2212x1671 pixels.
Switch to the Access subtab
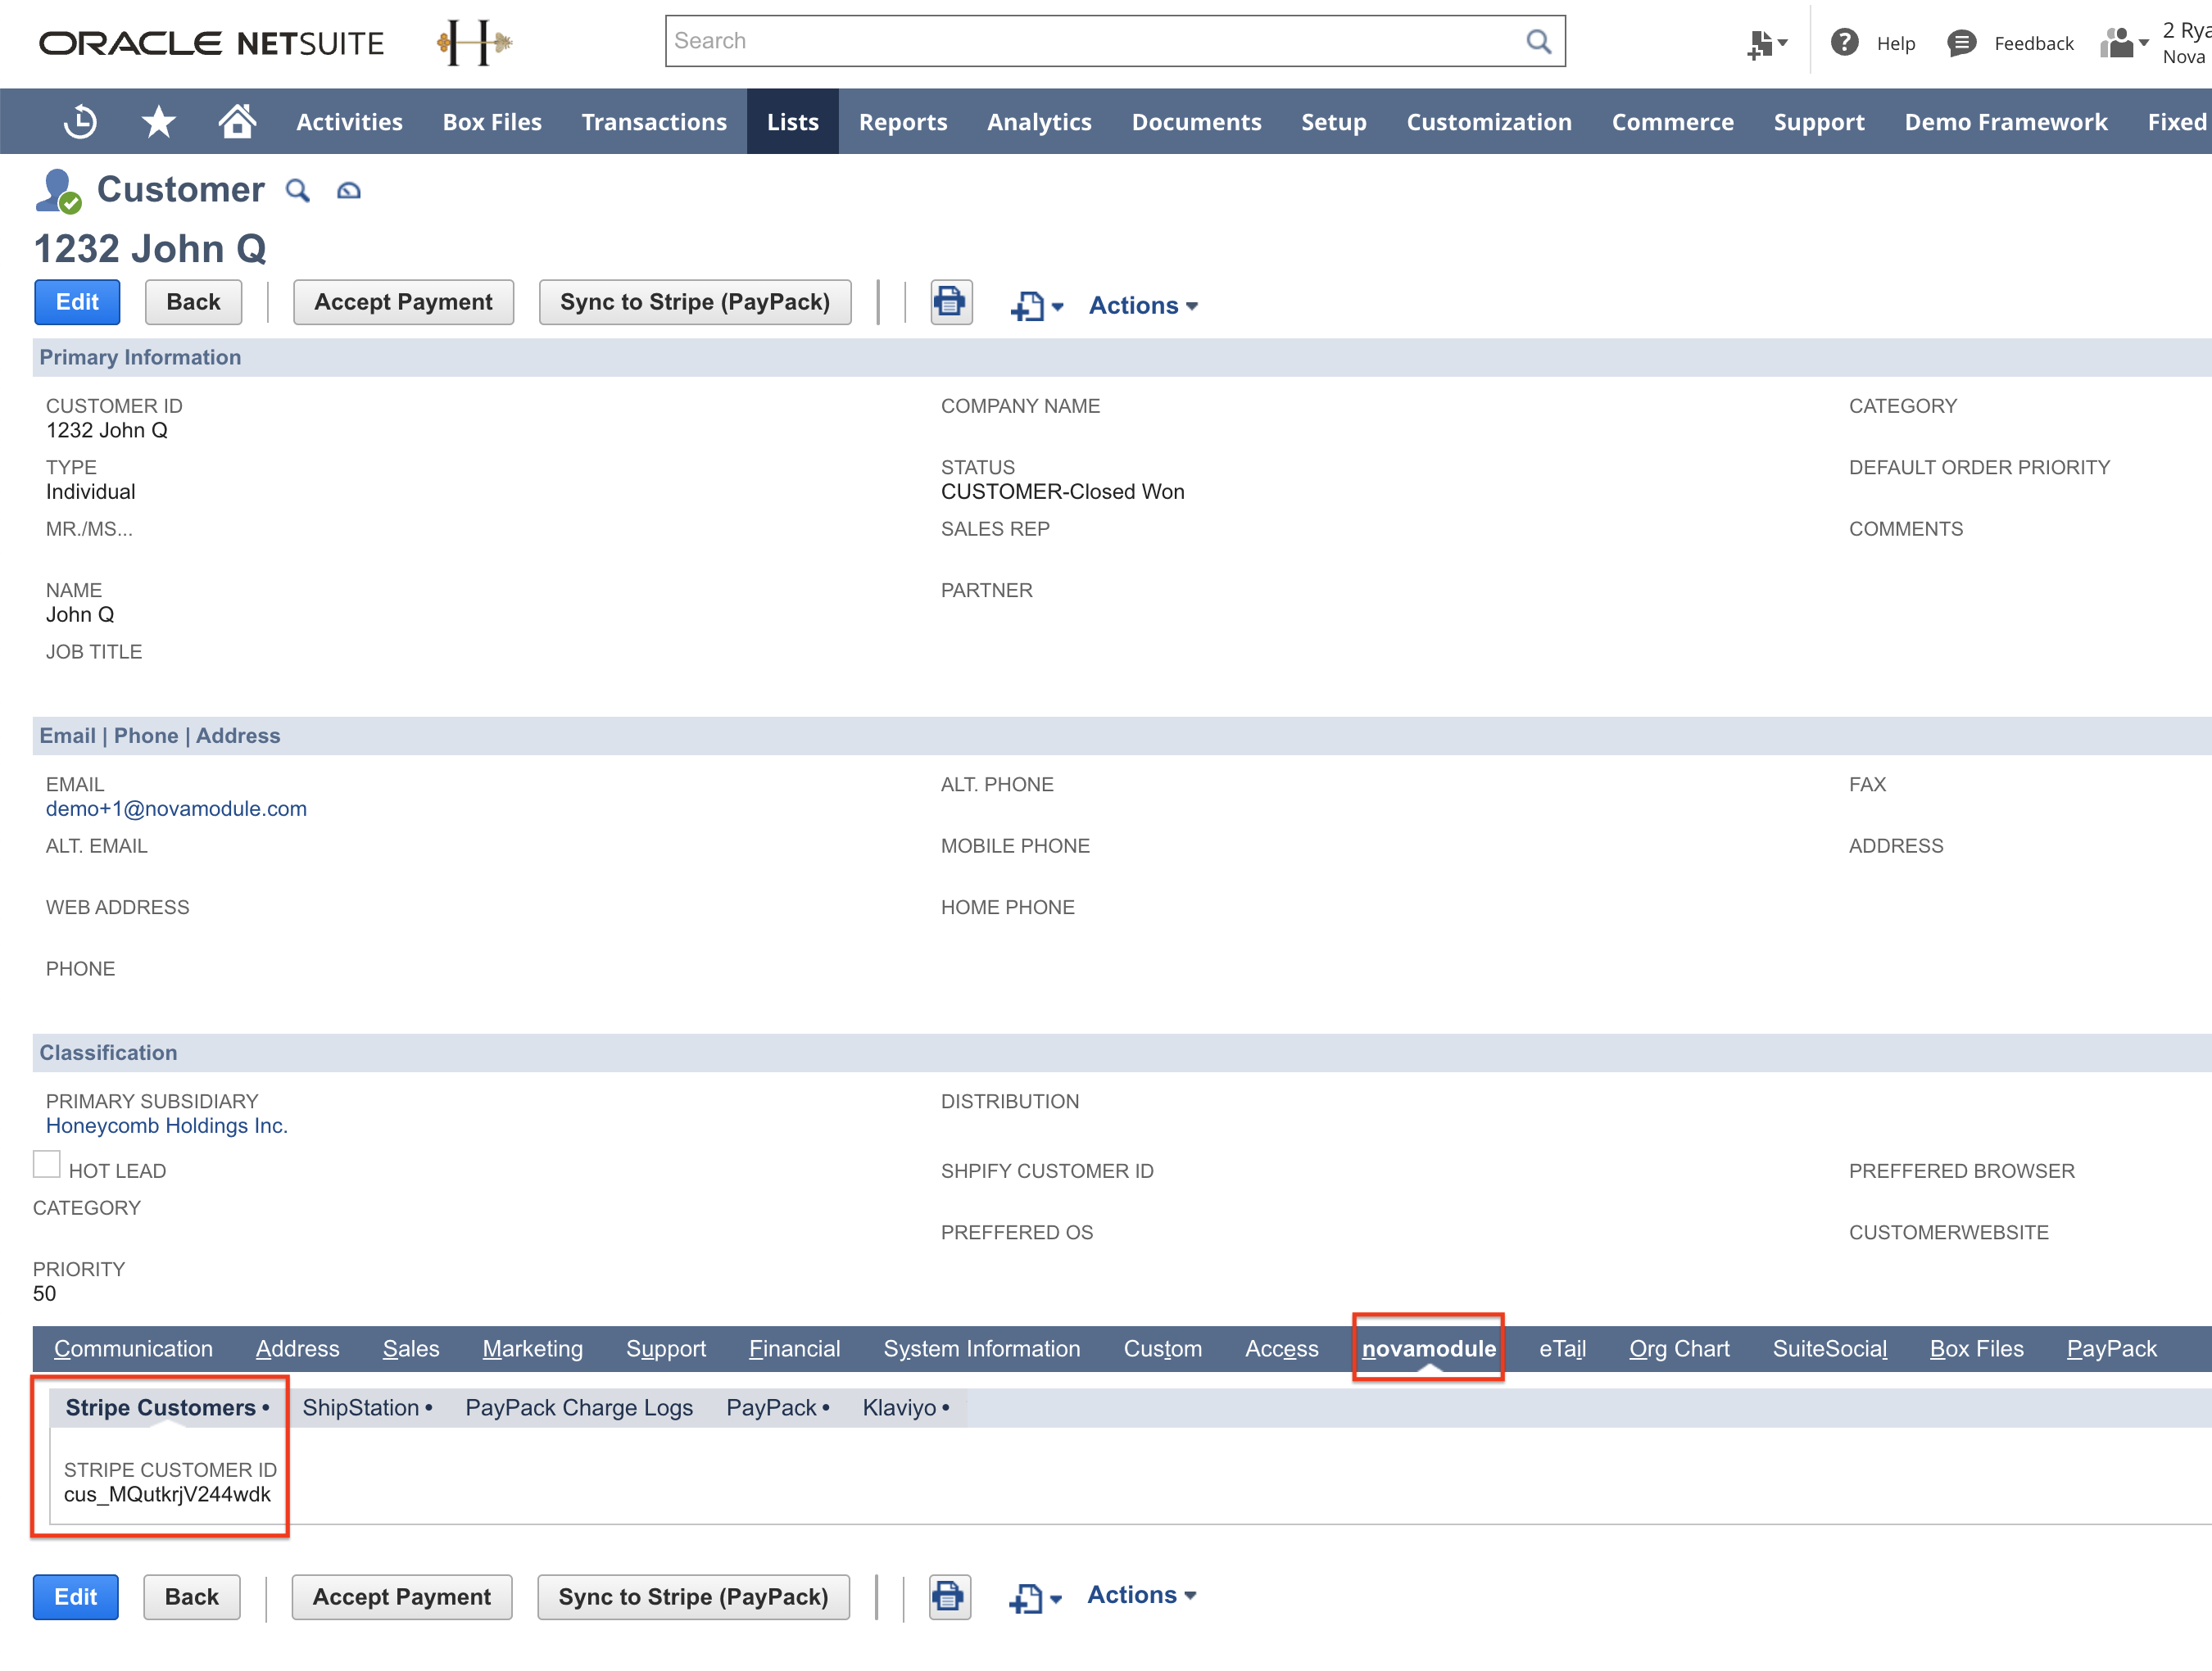tap(1281, 1349)
